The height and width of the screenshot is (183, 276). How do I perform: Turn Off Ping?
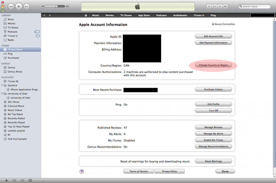(213, 111)
